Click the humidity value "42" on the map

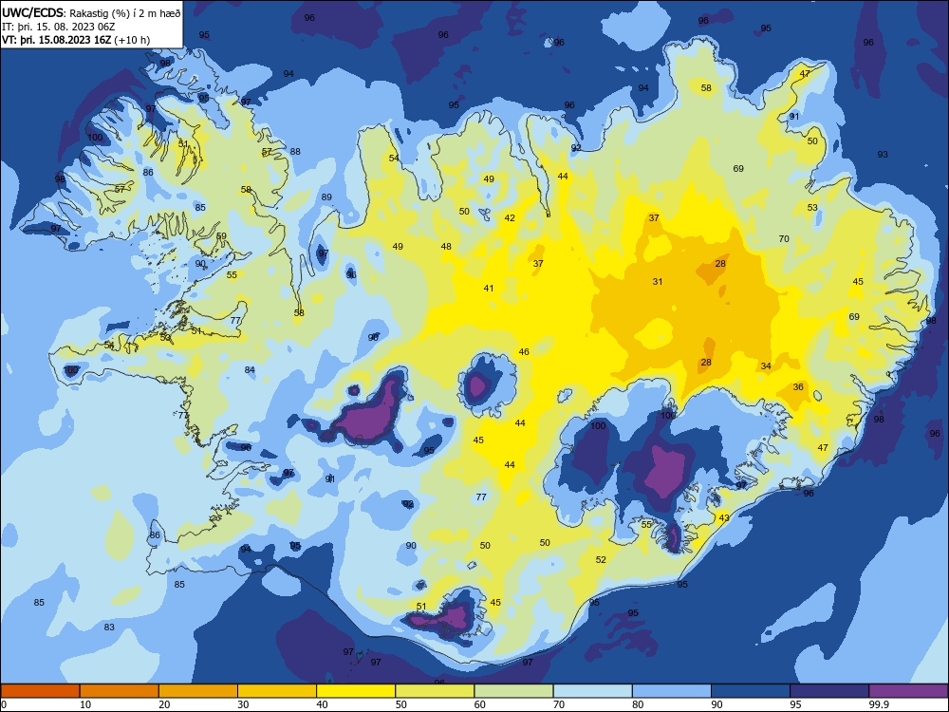click(x=510, y=218)
